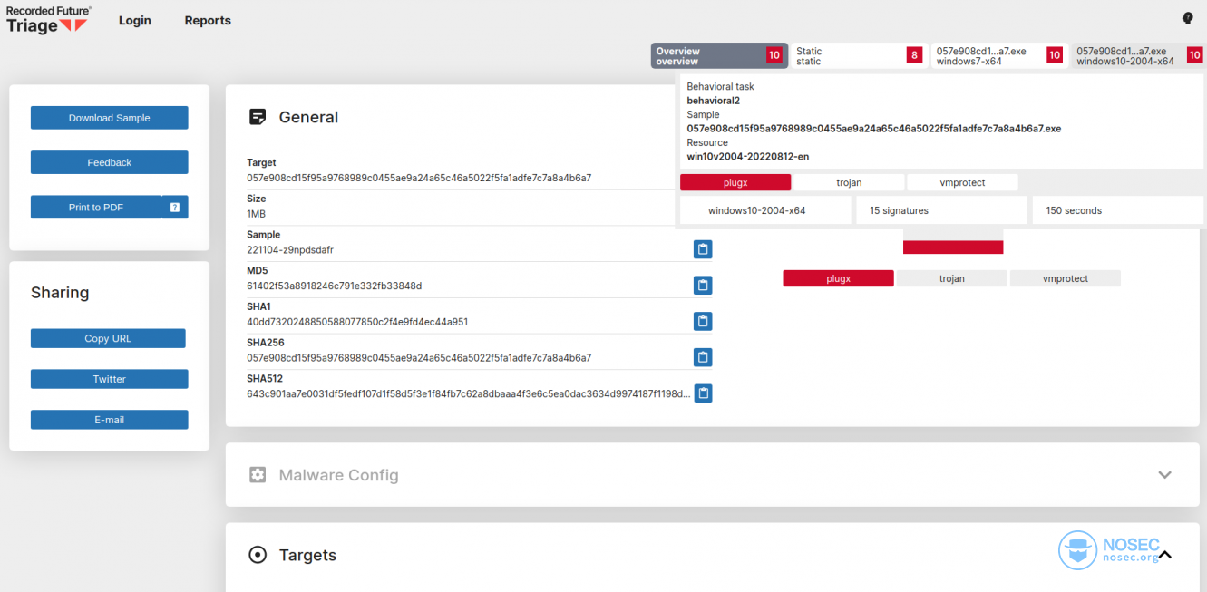Click the SHA1 value starting 40dd7320
This screenshot has width=1207, height=592.
pyautogui.click(x=357, y=322)
